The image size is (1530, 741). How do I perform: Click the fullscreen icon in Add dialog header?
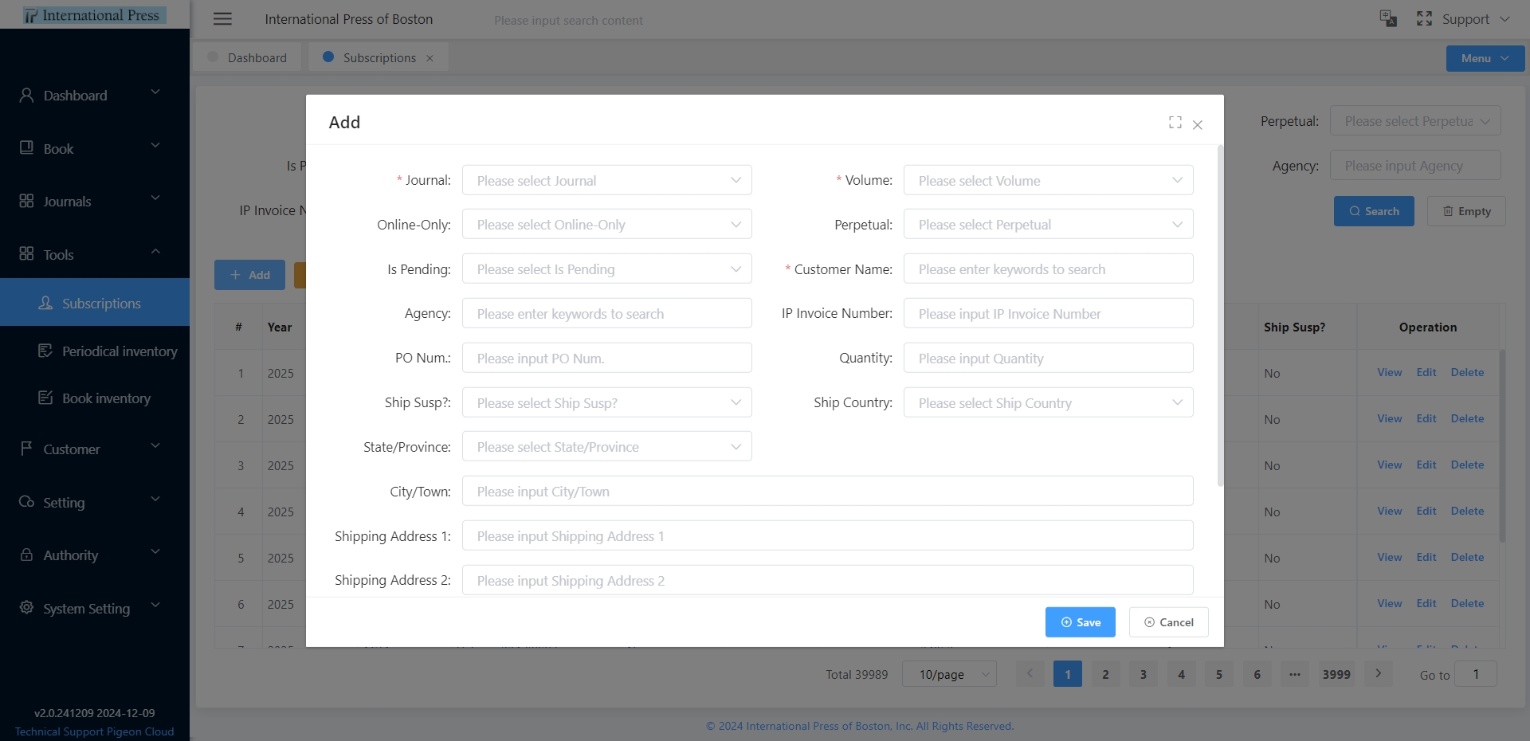[x=1175, y=122]
